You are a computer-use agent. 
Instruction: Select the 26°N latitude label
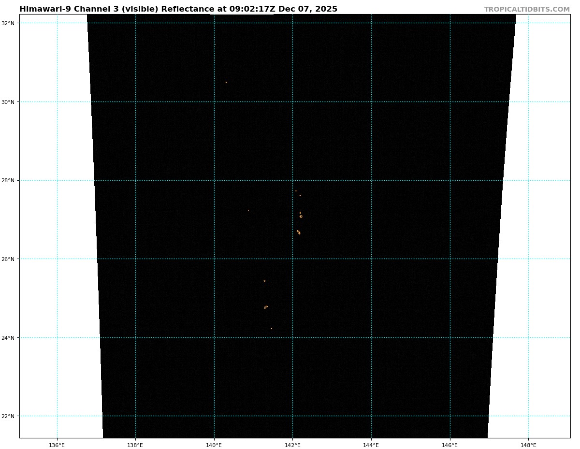pyautogui.click(x=10, y=259)
